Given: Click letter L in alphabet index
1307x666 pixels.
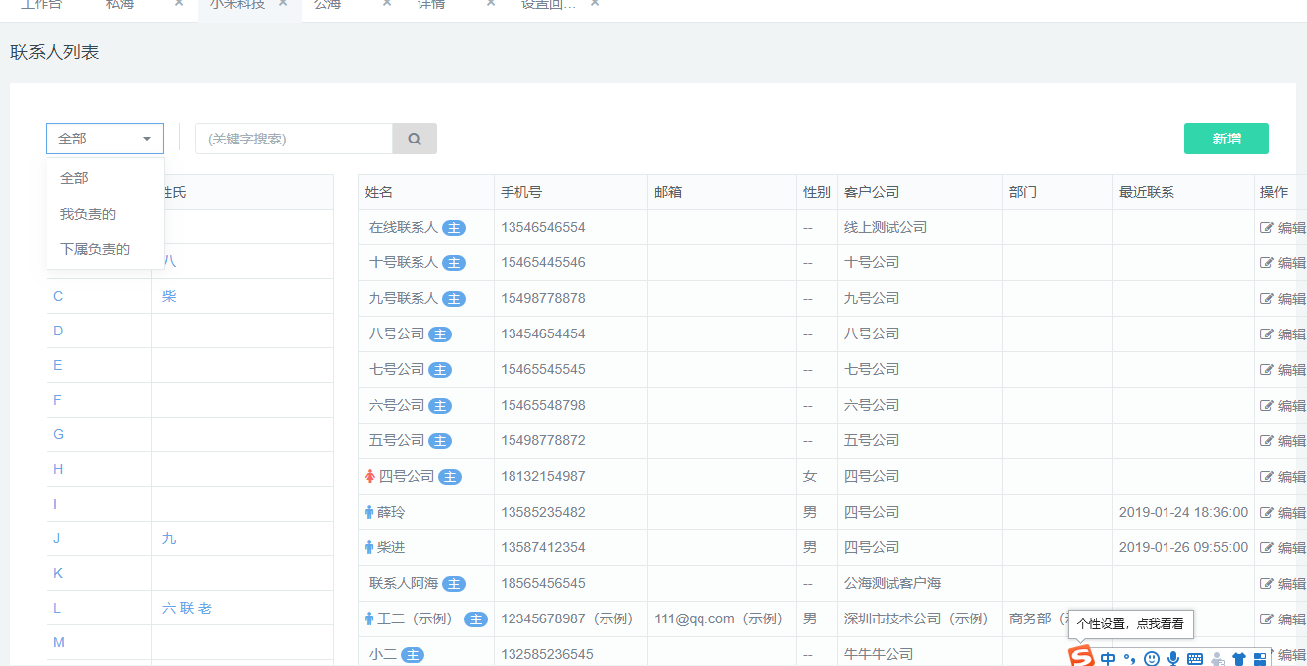Looking at the screenshot, I should tap(57, 608).
